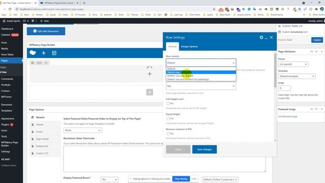Screen dimensions: 325x183
Task: Click the updates counter in admin bar
Action: (26, 21)
